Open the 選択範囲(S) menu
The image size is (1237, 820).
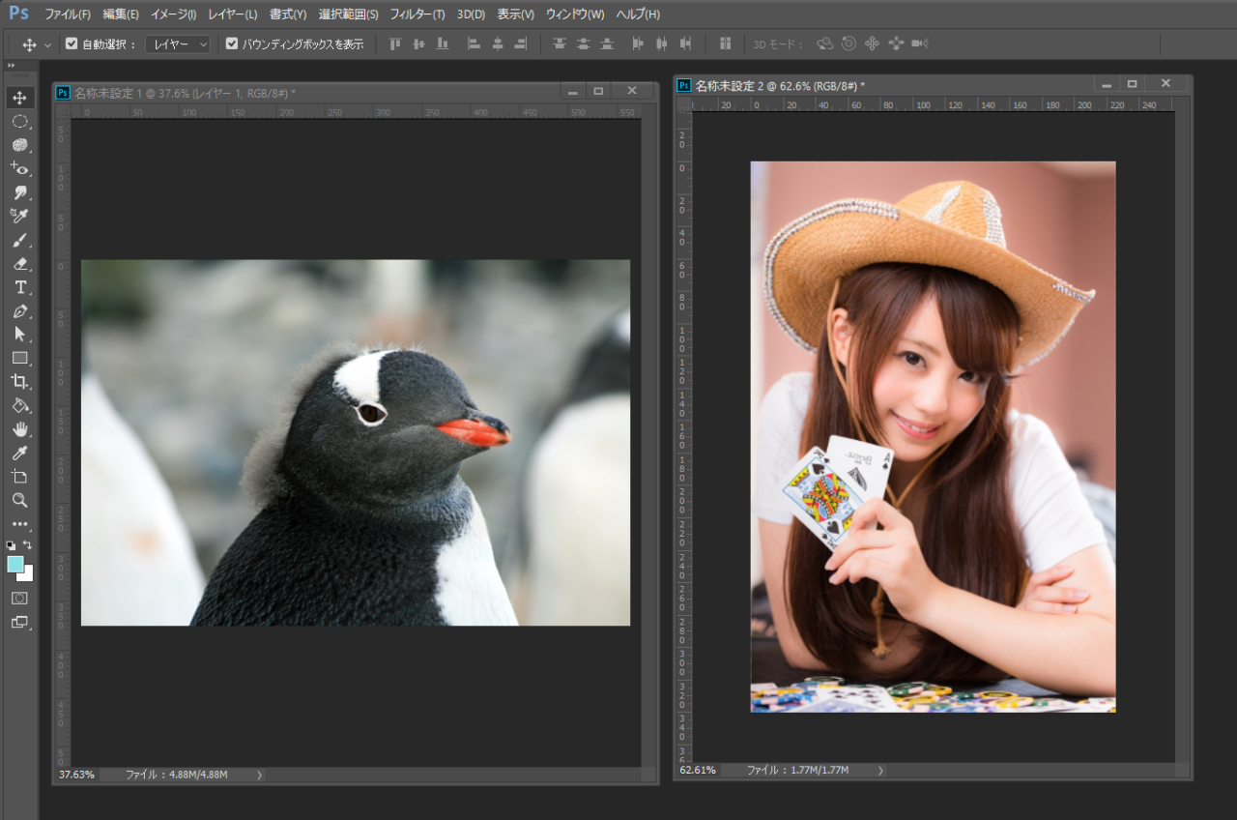pyautogui.click(x=348, y=15)
